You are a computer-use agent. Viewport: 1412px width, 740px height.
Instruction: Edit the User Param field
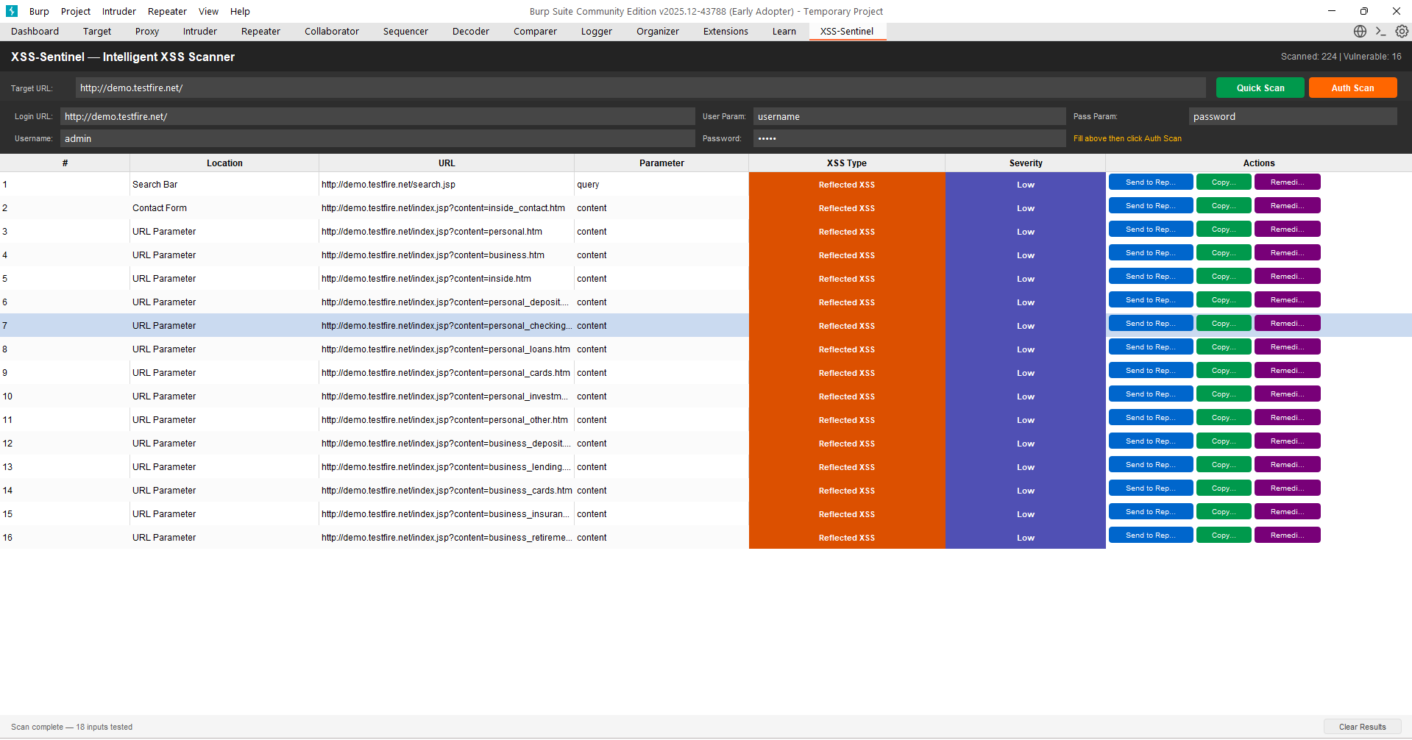pyautogui.click(x=909, y=116)
